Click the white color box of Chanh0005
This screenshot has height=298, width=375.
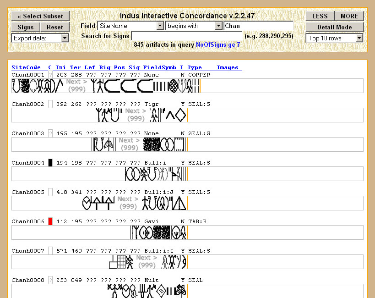click(50, 192)
